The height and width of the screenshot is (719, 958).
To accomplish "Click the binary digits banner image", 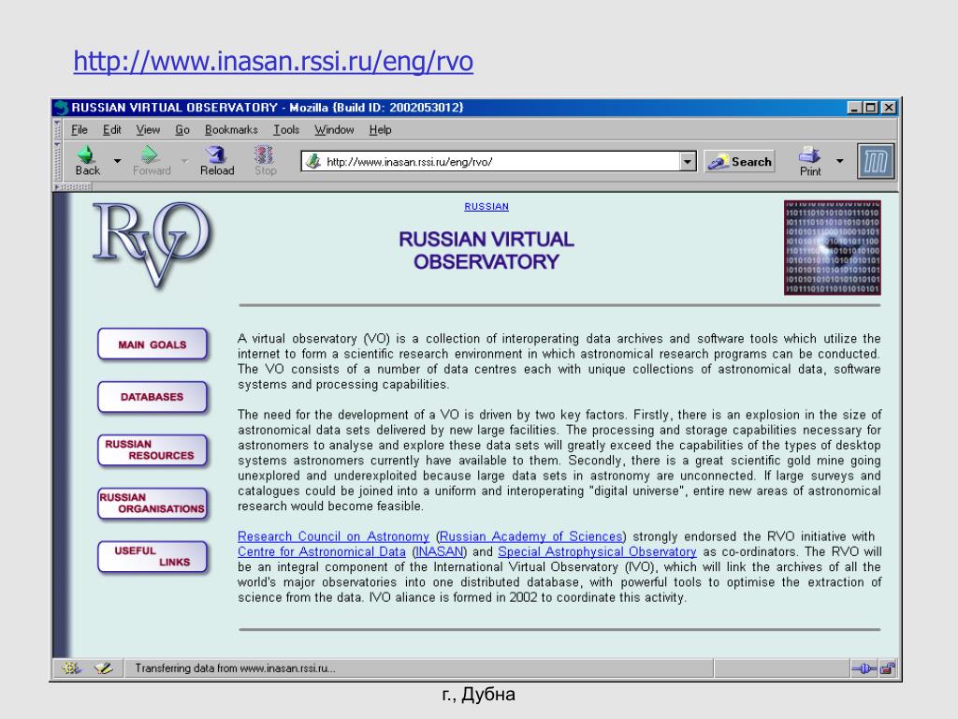I will point(832,247).
